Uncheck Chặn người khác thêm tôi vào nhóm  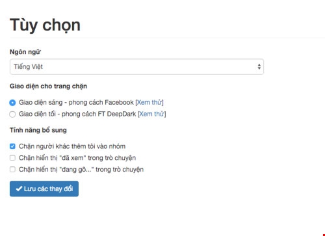12,146
